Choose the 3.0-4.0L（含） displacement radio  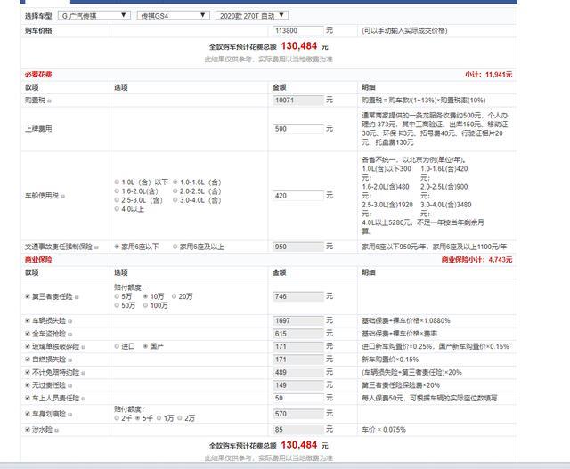(175, 200)
